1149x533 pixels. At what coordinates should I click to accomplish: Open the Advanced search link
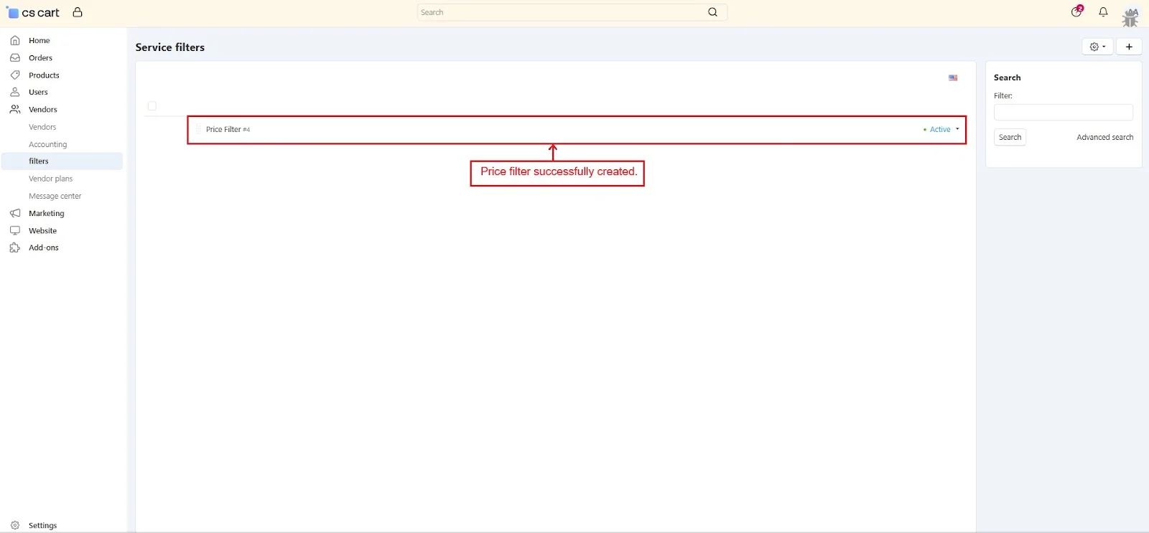pos(1104,138)
